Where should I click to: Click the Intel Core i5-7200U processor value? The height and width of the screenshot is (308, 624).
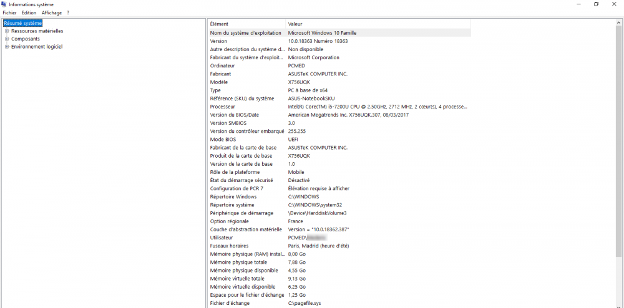(378, 107)
